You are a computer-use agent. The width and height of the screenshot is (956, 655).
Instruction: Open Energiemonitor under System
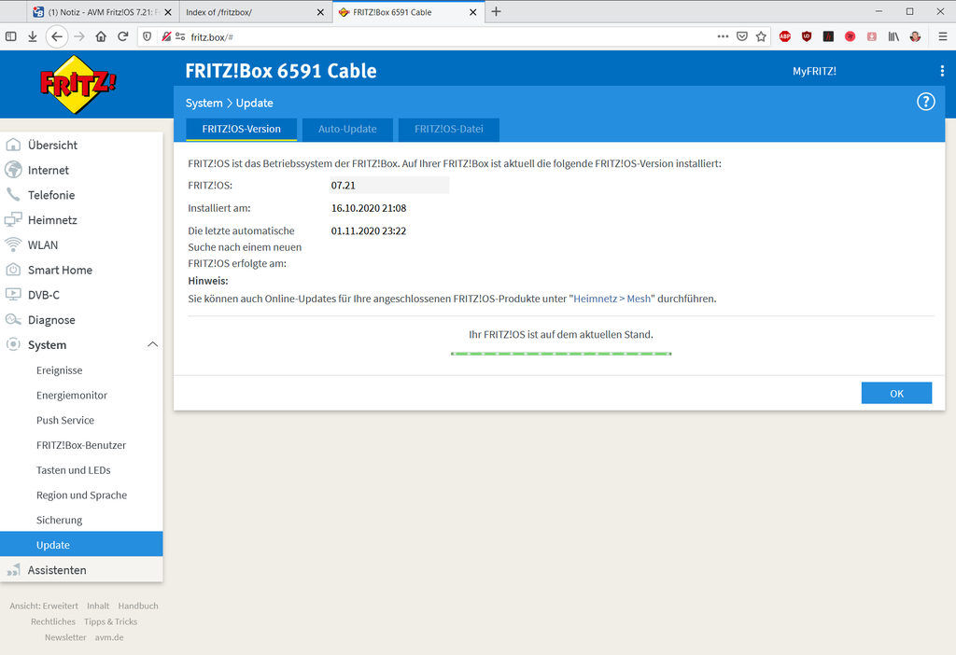71,396
